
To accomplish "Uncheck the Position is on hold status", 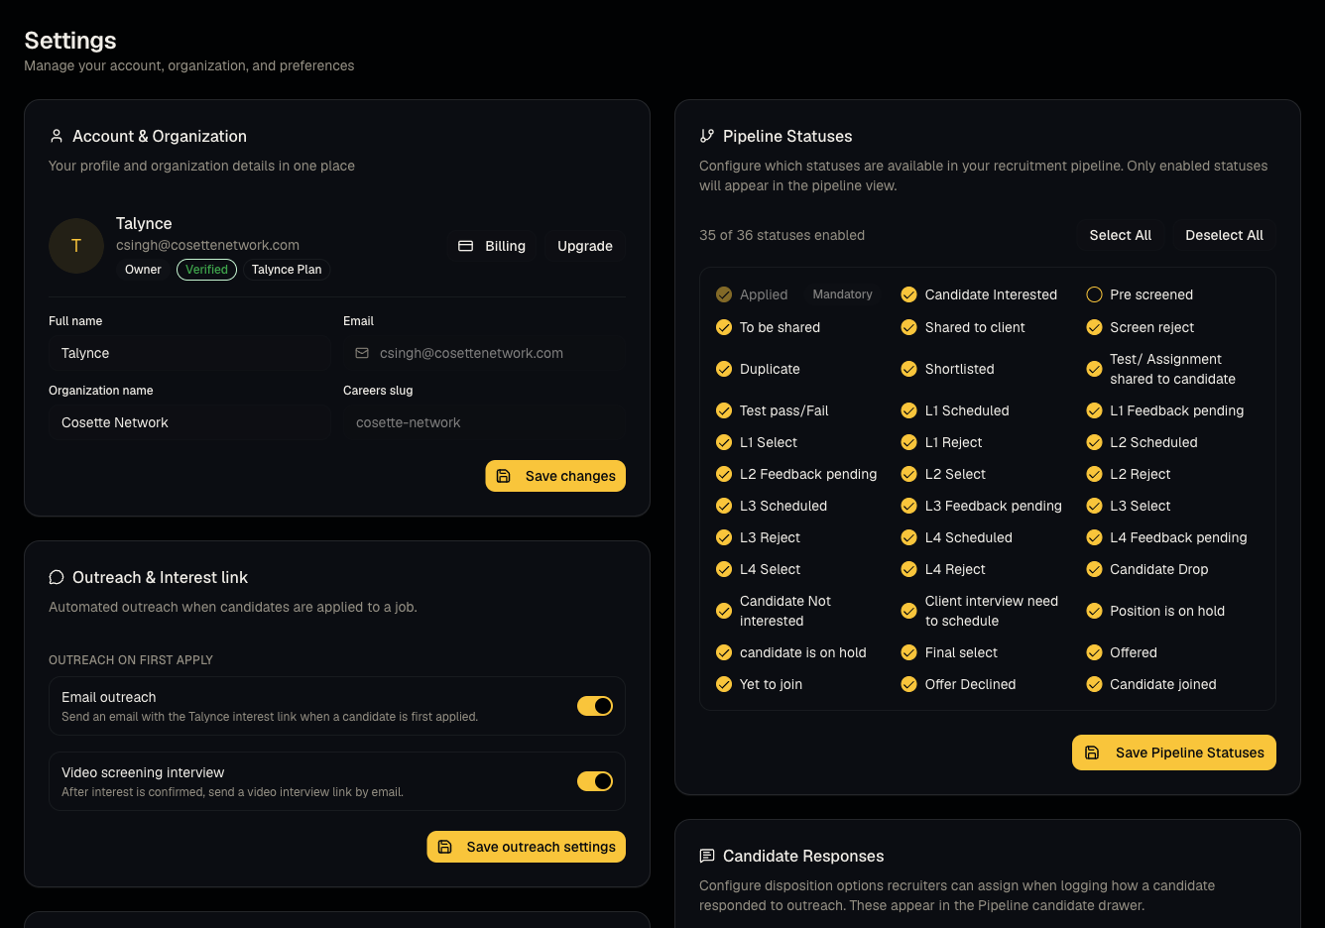I will point(1095,611).
